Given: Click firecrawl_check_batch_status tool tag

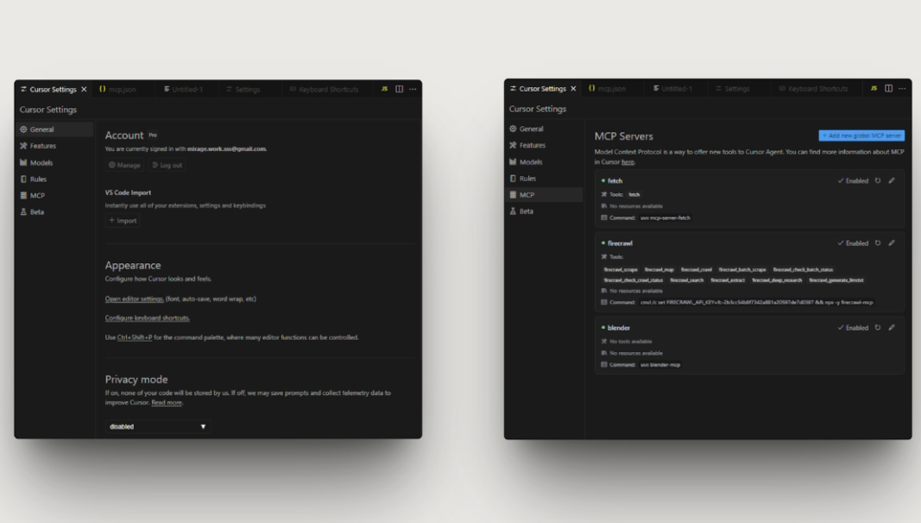Looking at the screenshot, I should pos(803,269).
